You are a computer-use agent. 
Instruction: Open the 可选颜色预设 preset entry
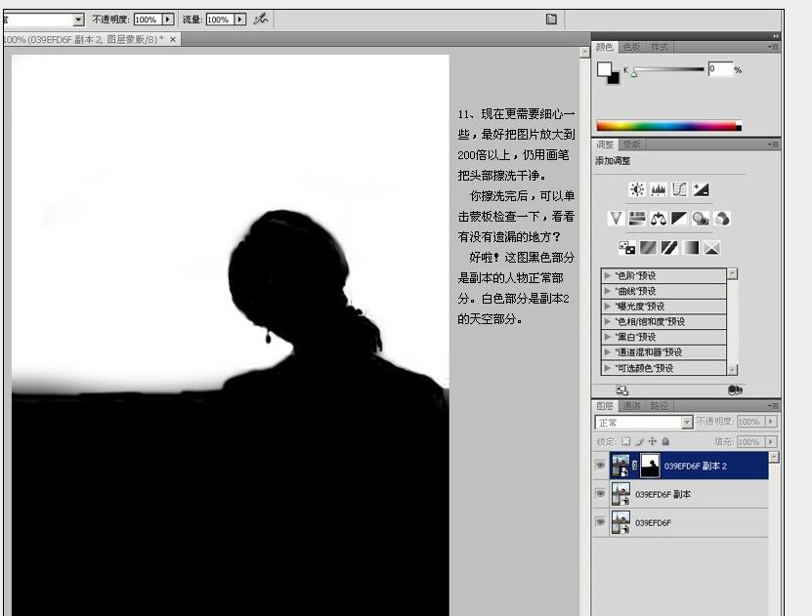655,366
